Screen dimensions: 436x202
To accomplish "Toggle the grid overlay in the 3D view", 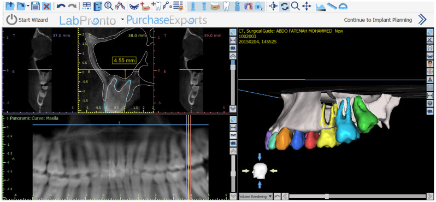I will pyautogui.click(x=430, y=88).
